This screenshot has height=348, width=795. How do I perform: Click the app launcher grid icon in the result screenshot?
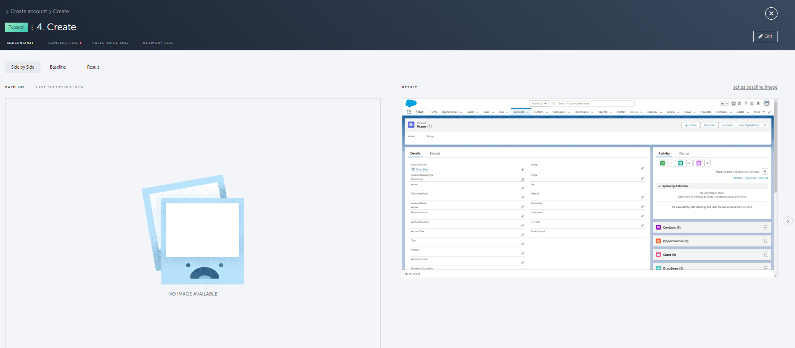point(409,112)
